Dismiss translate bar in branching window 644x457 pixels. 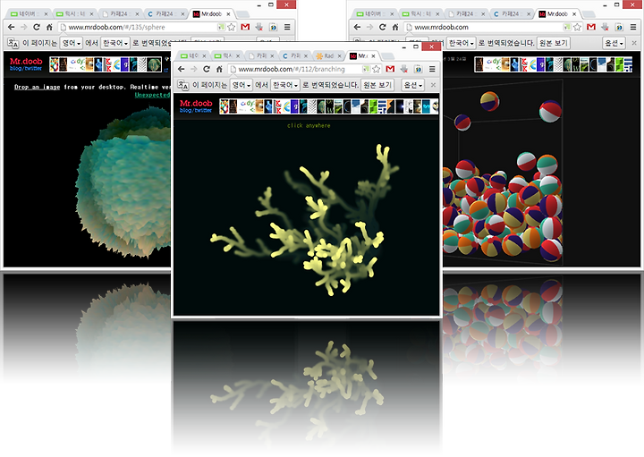[x=433, y=85]
